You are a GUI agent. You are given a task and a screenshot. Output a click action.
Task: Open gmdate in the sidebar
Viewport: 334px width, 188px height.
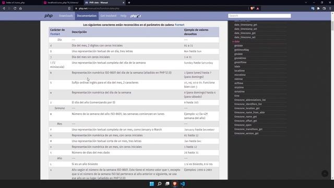[x=238, y=54]
